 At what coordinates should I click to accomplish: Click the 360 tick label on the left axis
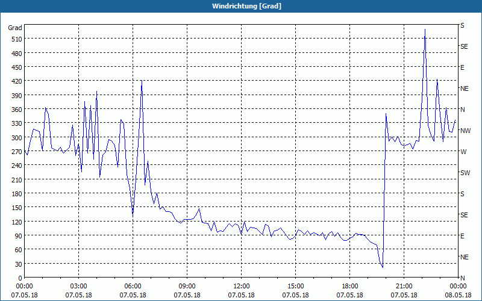(x=17, y=110)
